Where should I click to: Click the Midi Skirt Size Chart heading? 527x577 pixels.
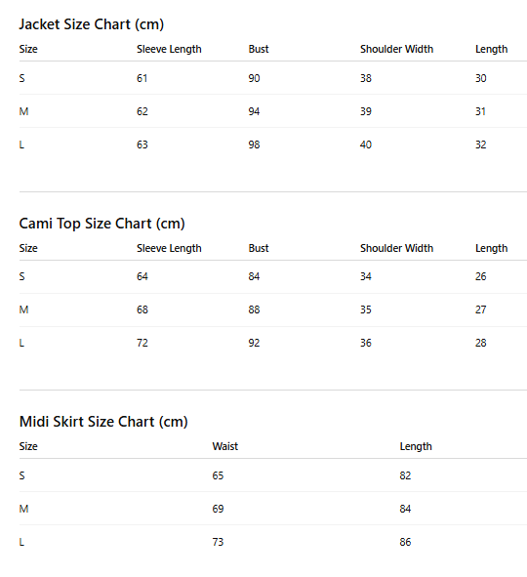[103, 422]
